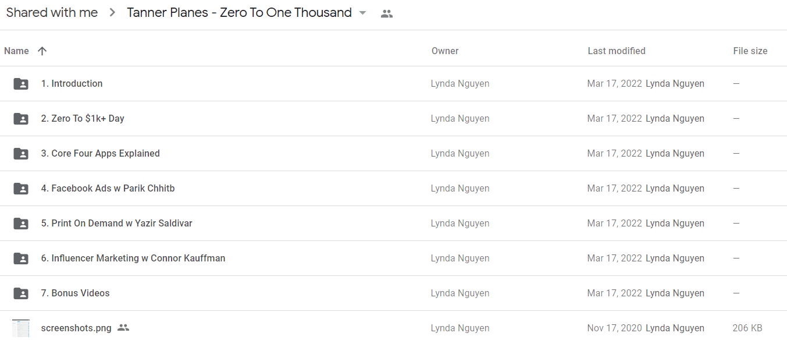
Task: Click shared icon next to screenshots.png
Action: pos(123,328)
